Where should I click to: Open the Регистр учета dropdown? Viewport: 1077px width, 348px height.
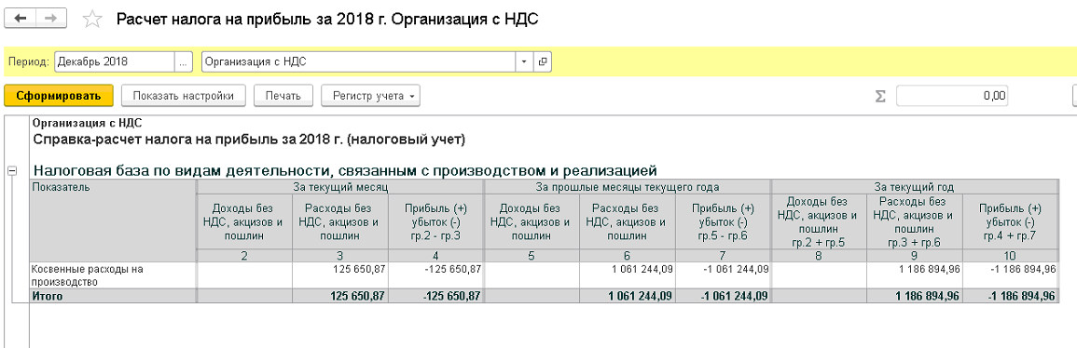tap(370, 96)
